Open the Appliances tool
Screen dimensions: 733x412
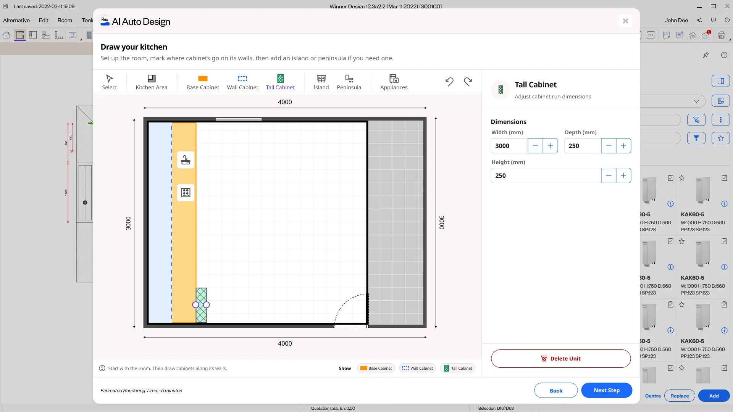pyautogui.click(x=394, y=82)
